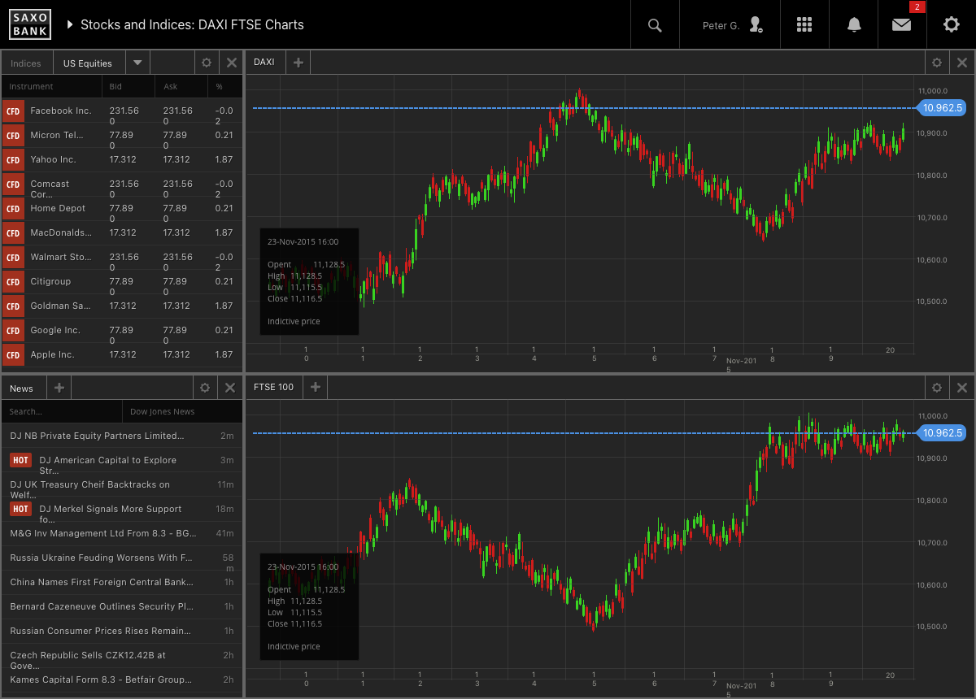
Task: Switch to the Indices tab
Action: click(x=26, y=63)
